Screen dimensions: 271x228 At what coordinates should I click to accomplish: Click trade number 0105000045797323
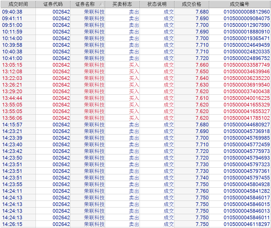[x=247, y=165]
